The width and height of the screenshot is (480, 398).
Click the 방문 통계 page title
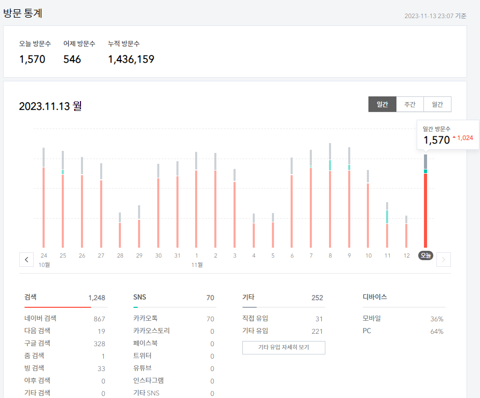23,13
